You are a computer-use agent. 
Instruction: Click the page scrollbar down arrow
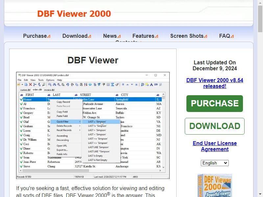(x=260, y=195)
